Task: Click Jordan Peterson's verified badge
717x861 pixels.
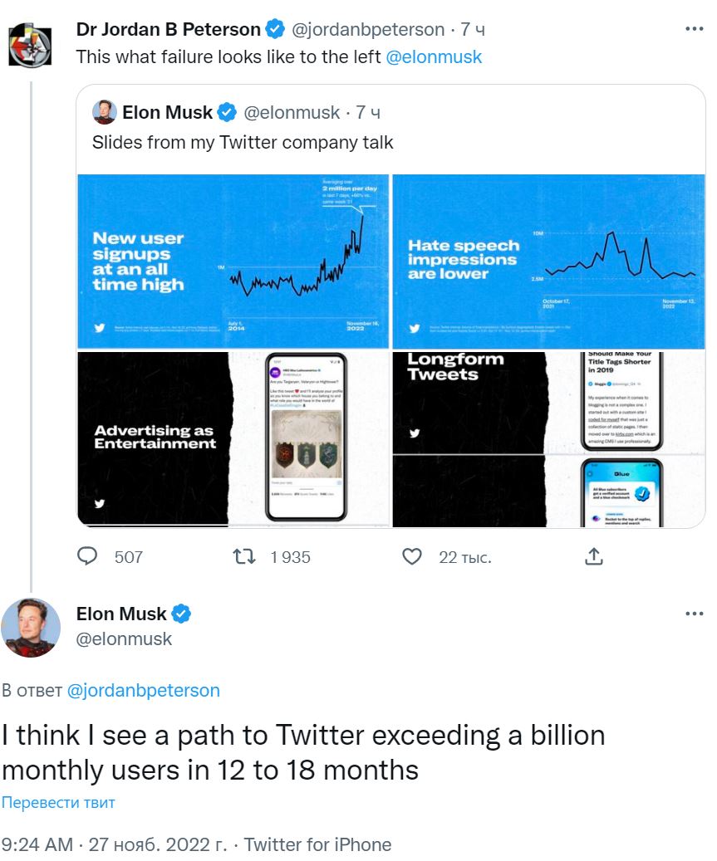Action: coord(275,30)
